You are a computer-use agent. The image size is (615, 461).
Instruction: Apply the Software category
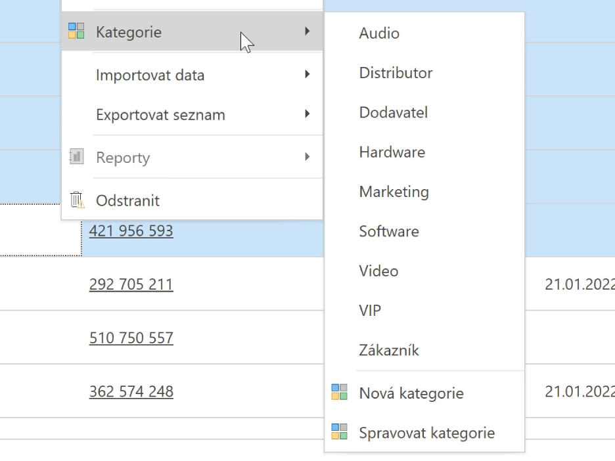[424, 231]
